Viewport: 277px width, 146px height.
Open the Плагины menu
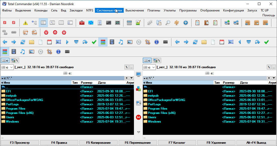[x=154, y=10]
